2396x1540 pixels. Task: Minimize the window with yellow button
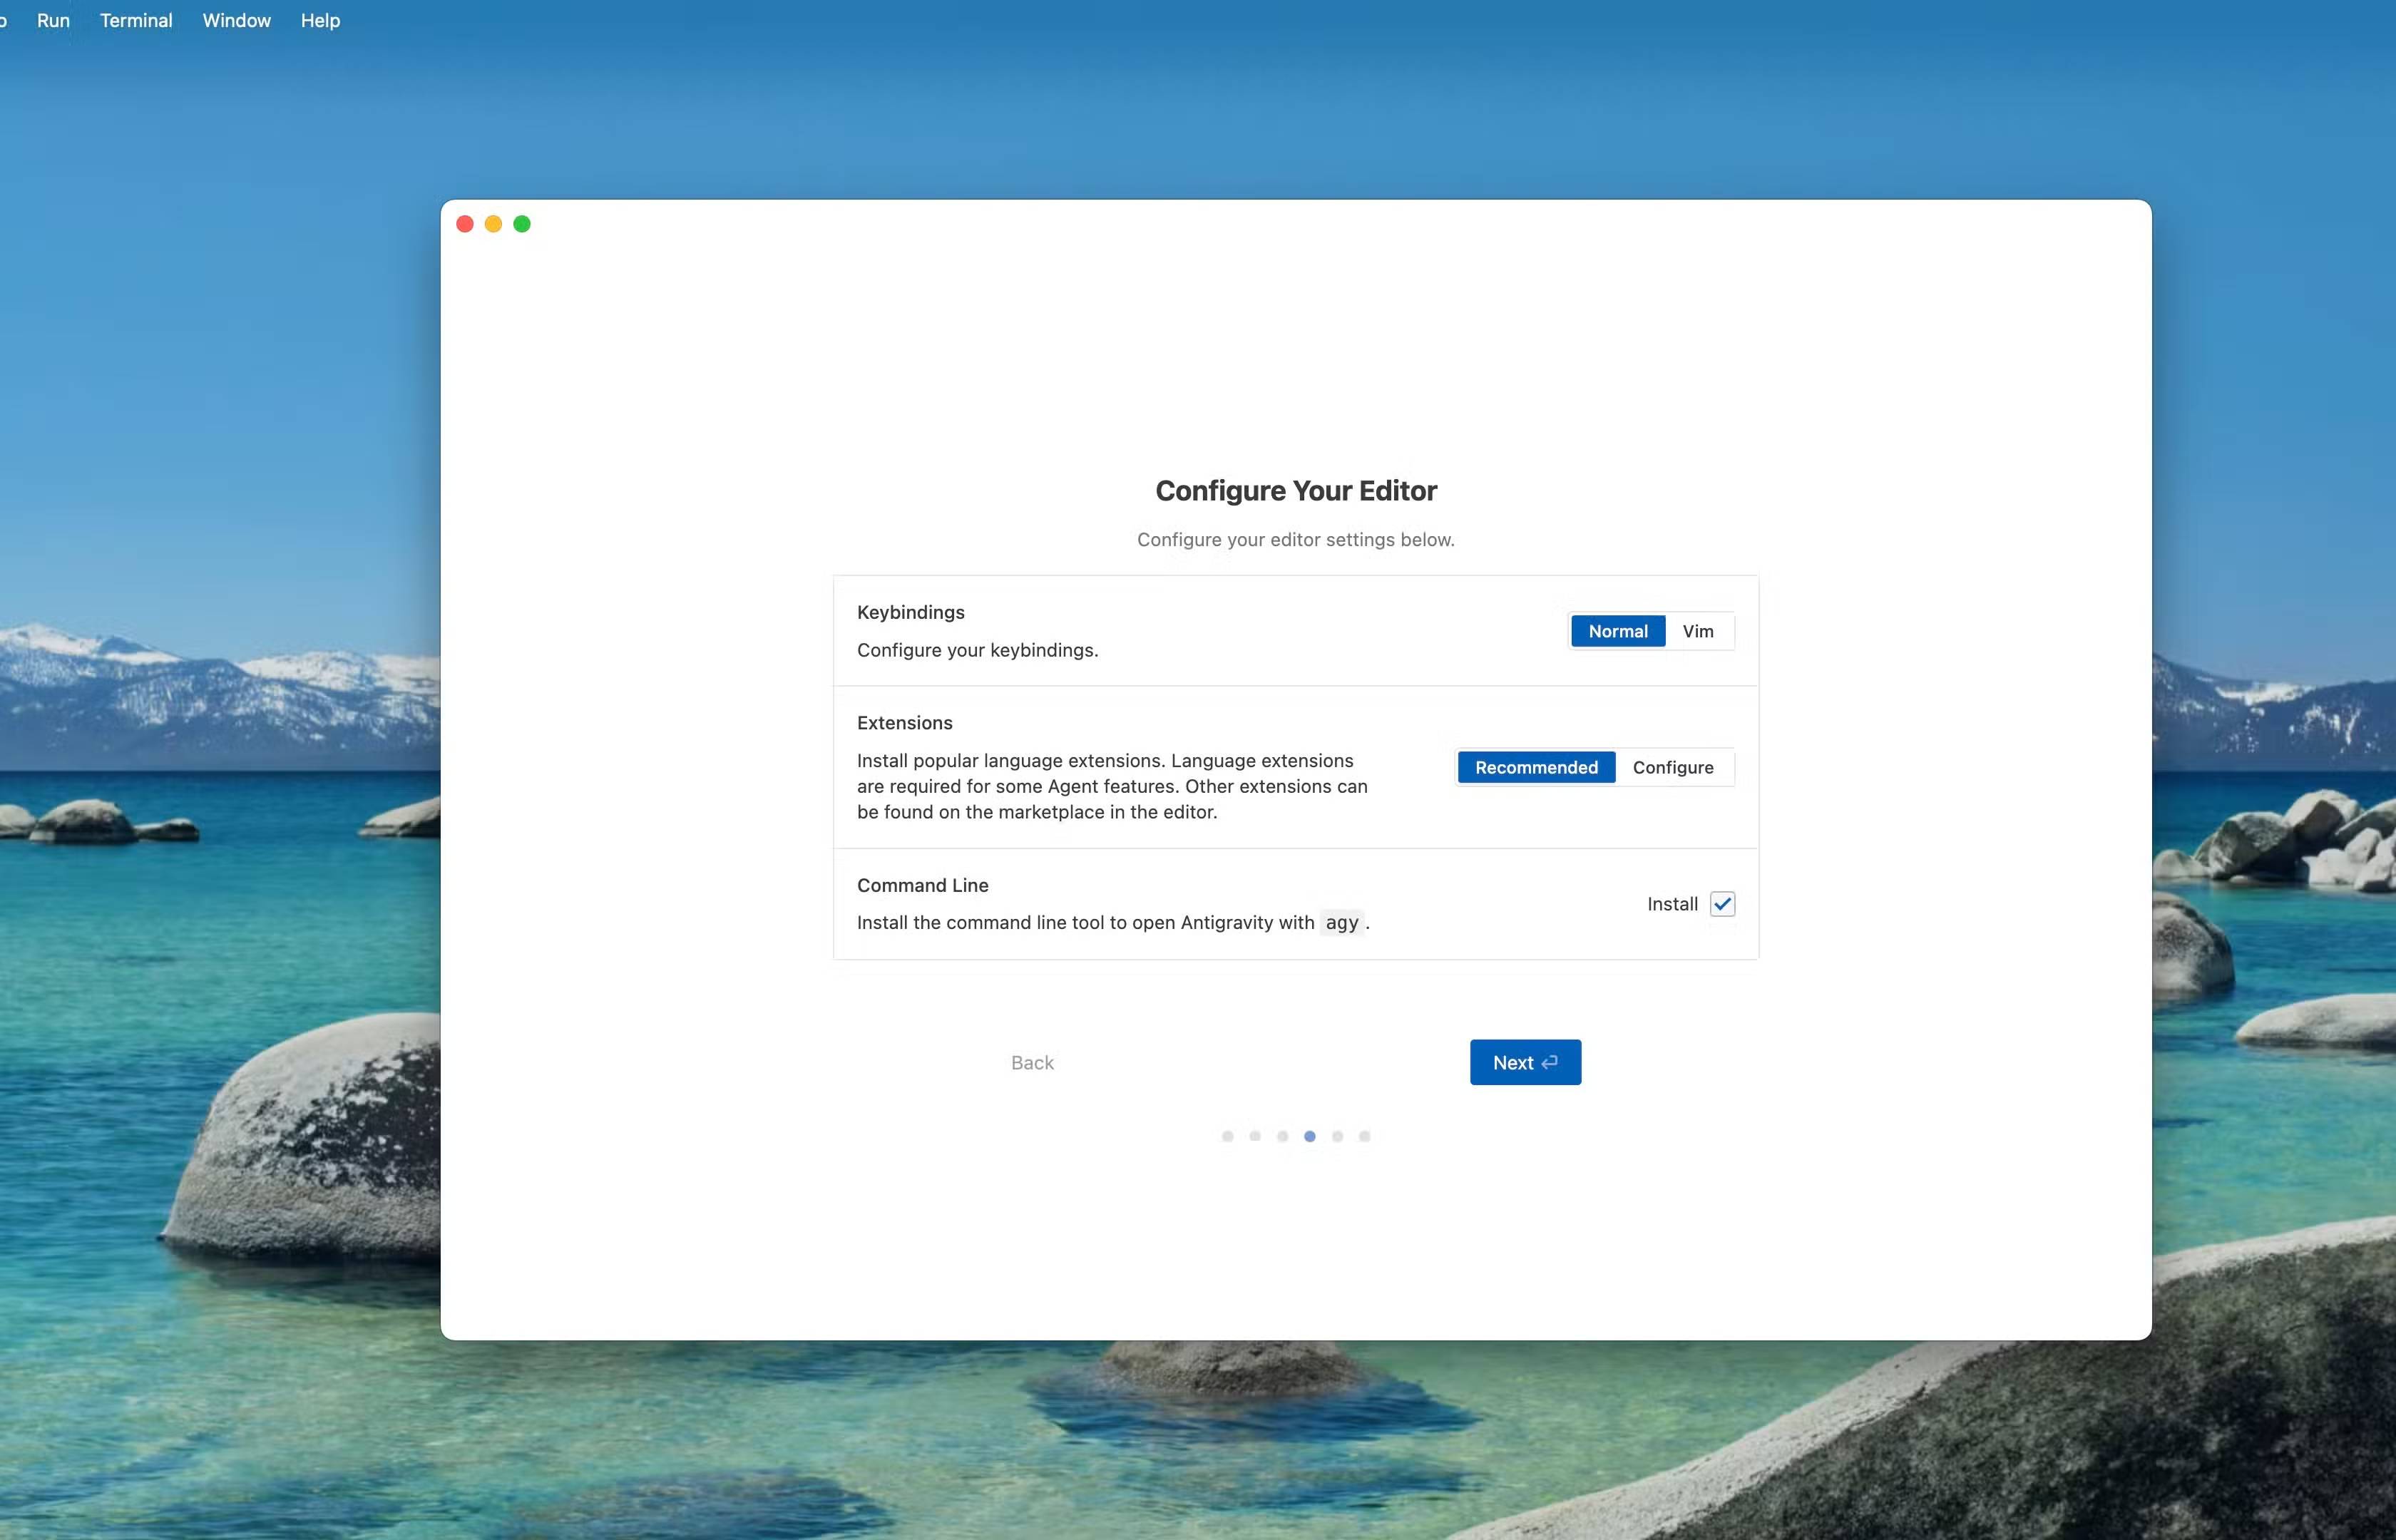[x=493, y=224]
